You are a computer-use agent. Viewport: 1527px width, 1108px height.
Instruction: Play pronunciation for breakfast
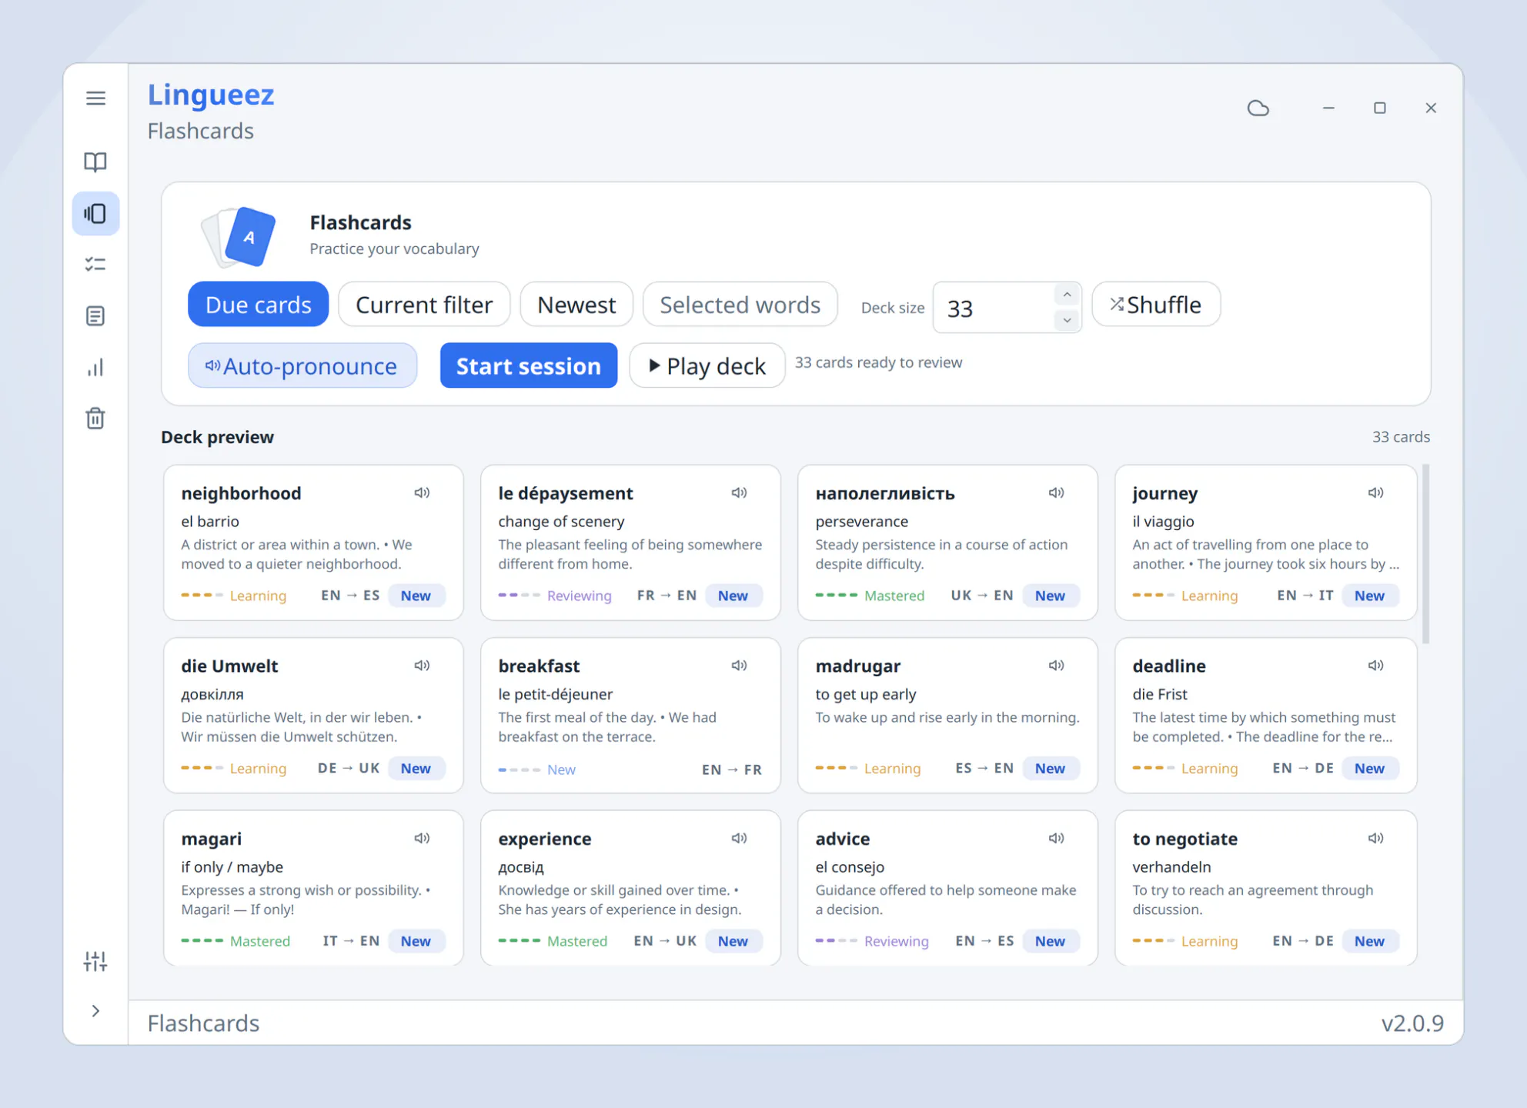[x=739, y=666]
